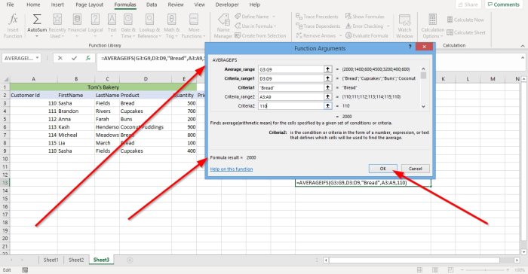This screenshot has width=528, height=274.
Task: Click Use in Formula
Action: point(255,26)
